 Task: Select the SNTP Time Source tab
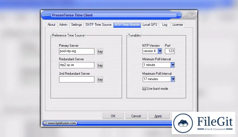[98, 25]
